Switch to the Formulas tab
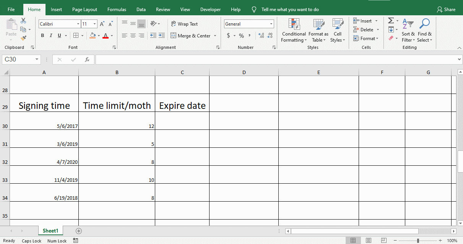 [x=117, y=10]
